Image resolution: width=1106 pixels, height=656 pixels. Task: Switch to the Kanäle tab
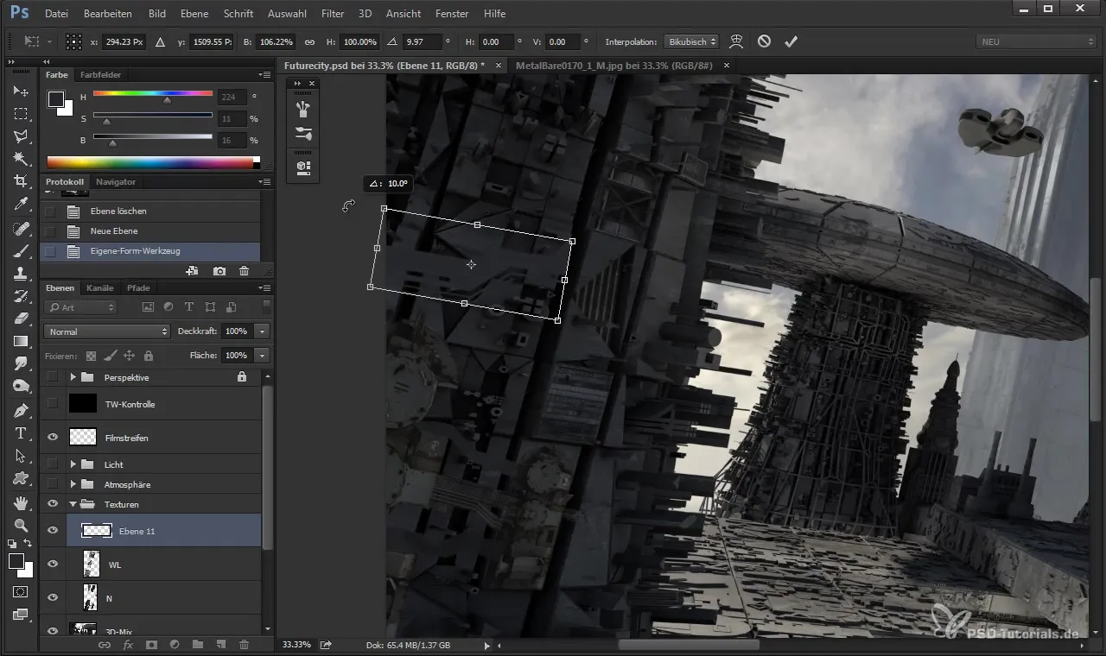[100, 287]
